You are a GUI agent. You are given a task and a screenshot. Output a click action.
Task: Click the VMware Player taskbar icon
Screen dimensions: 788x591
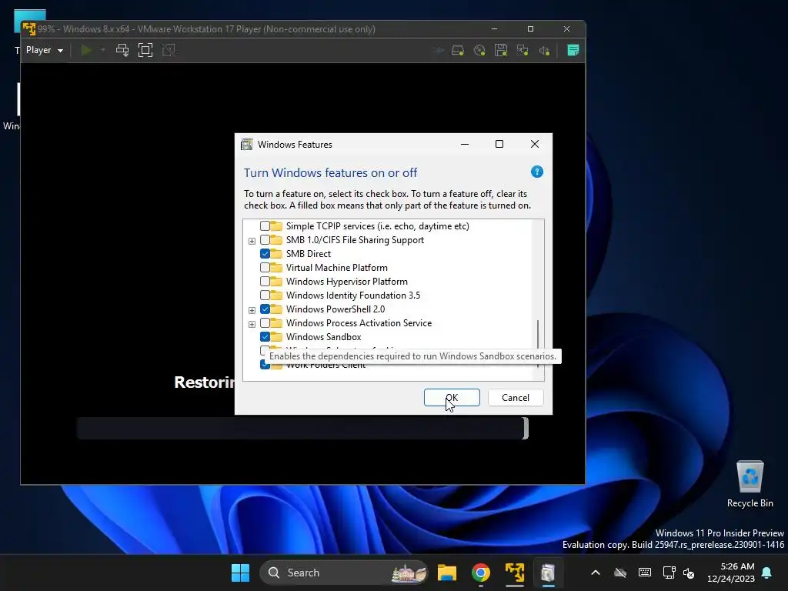pos(515,573)
